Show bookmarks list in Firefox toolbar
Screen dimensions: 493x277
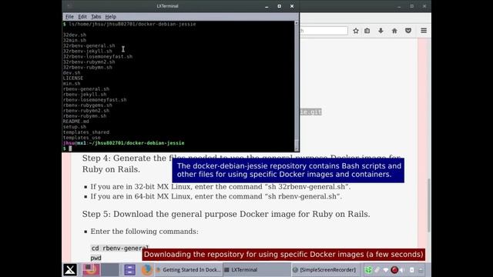click(x=367, y=31)
